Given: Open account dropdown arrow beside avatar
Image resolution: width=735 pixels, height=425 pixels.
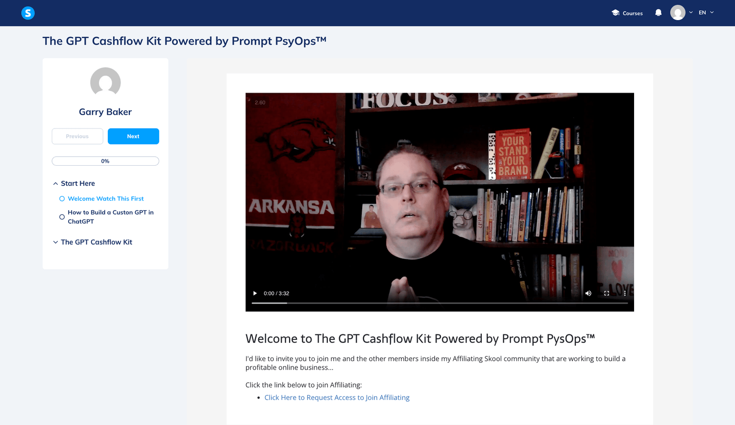Looking at the screenshot, I should (x=691, y=13).
